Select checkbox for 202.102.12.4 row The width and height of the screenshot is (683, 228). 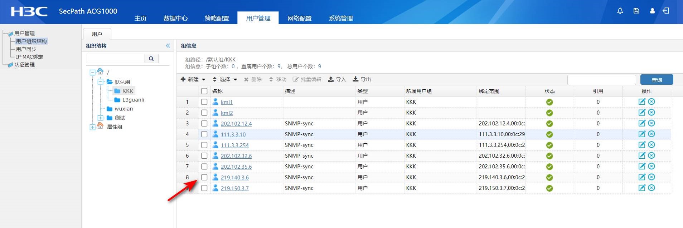click(x=204, y=123)
